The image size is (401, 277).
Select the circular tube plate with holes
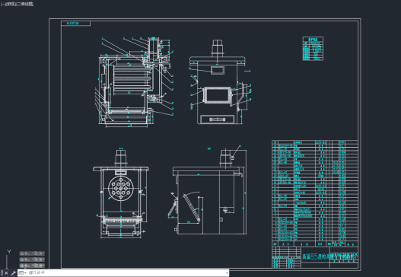pyautogui.click(x=121, y=189)
